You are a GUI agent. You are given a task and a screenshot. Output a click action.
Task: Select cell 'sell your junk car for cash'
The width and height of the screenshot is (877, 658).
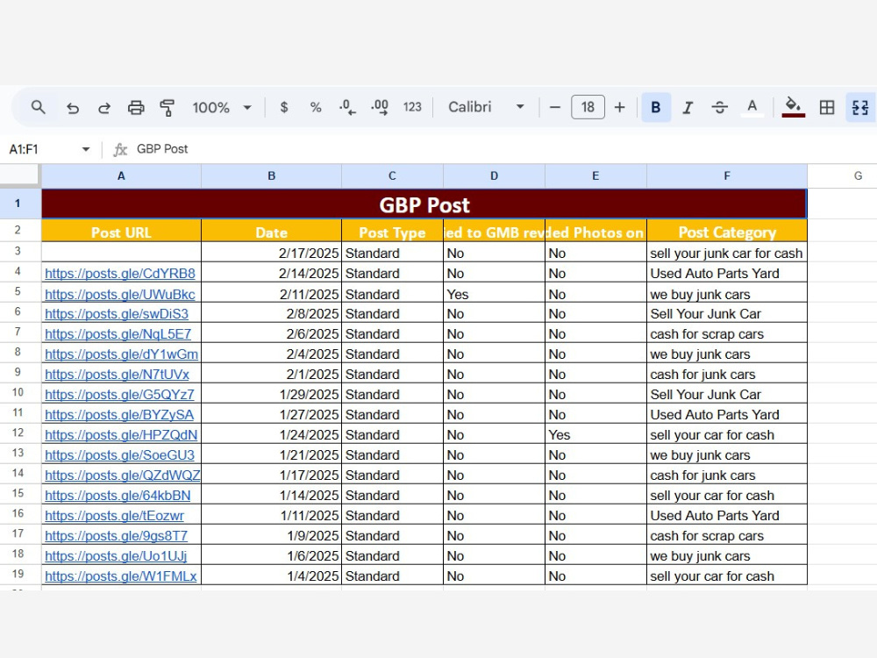[727, 253]
